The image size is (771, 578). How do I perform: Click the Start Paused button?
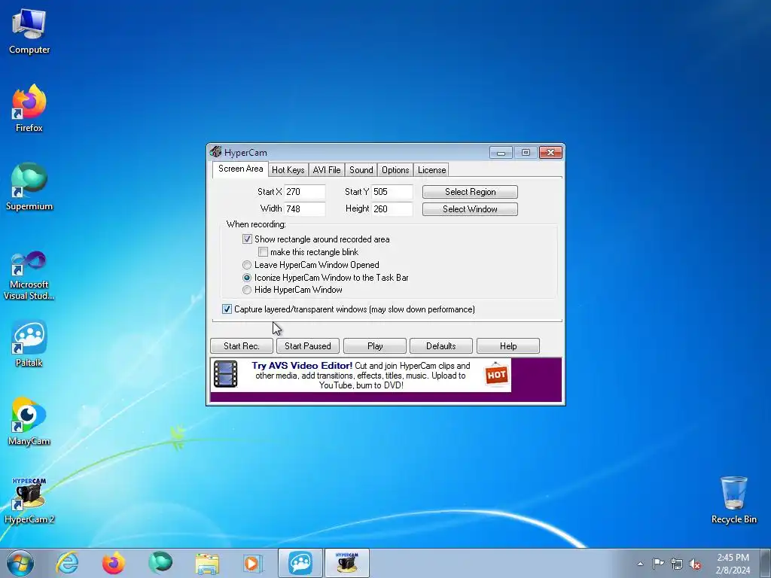[308, 346]
